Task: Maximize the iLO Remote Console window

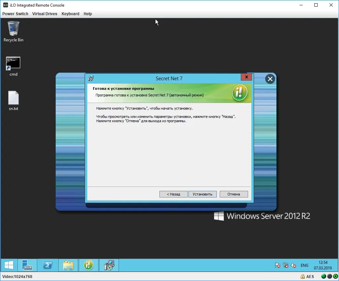Action: pos(316,5)
